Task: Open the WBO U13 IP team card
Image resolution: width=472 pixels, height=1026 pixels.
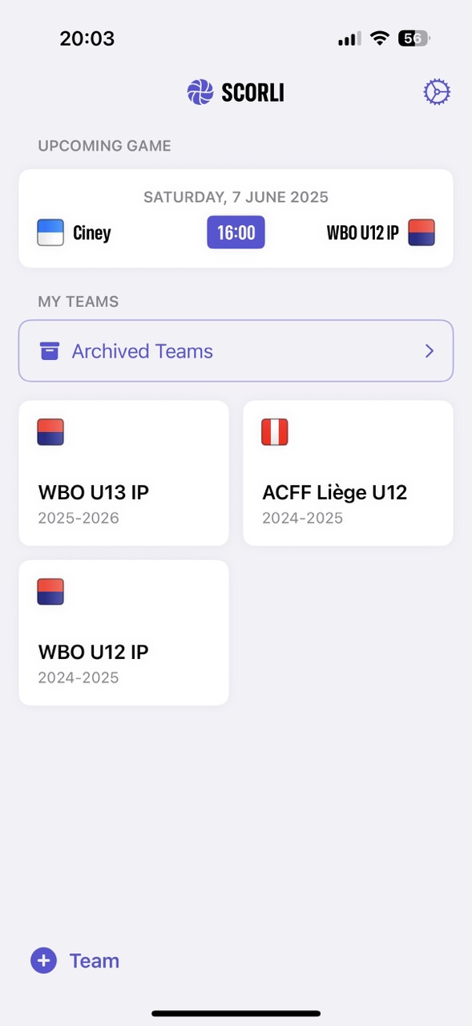Action: 123,473
